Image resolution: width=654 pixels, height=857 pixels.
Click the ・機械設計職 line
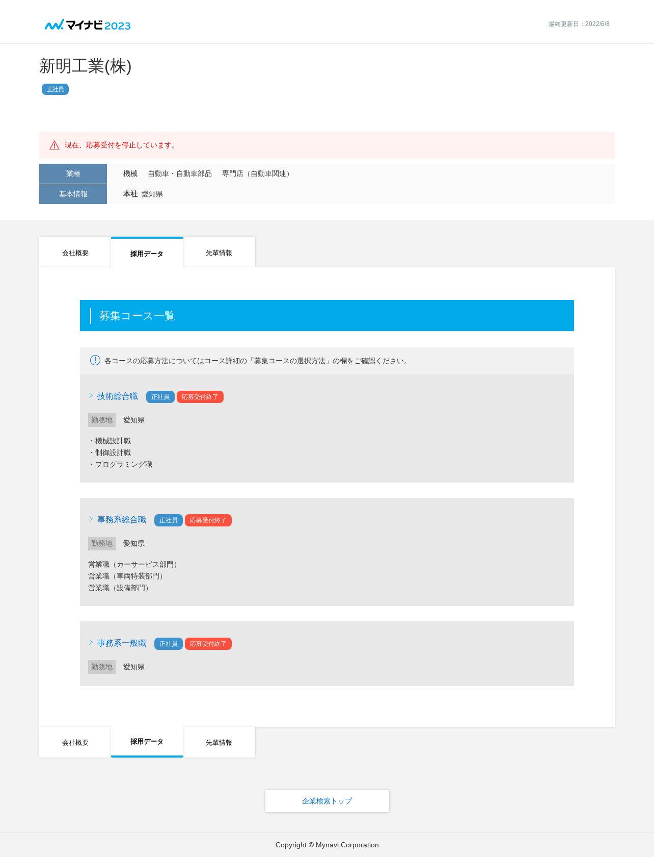(x=110, y=441)
